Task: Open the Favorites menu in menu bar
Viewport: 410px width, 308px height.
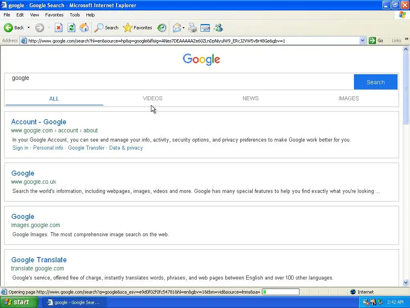Action: click(x=54, y=15)
